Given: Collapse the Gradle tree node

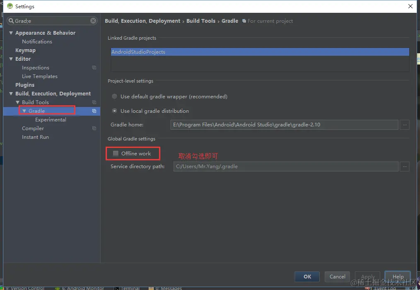Looking at the screenshot, I should point(24,111).
